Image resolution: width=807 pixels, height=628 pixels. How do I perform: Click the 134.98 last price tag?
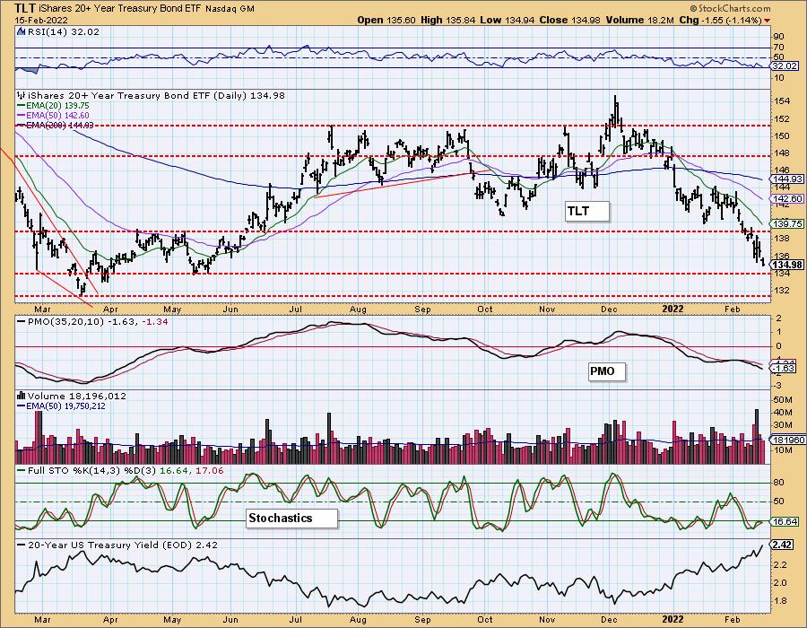[787, 265]
